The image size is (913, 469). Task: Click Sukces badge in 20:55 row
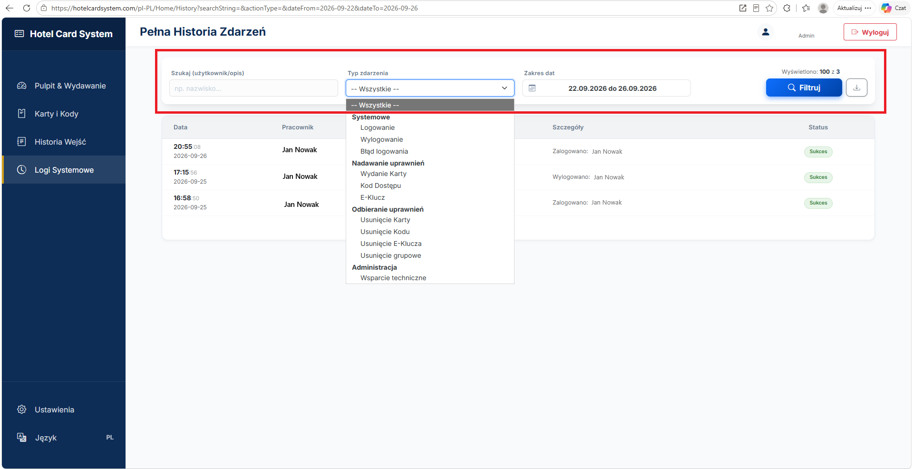click(x=818, y=152)
